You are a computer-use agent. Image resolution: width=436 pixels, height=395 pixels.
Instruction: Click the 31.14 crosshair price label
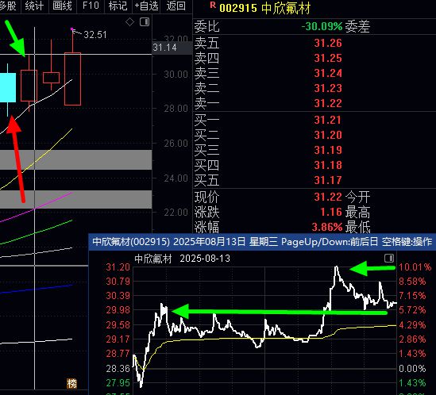pos(164,48)
